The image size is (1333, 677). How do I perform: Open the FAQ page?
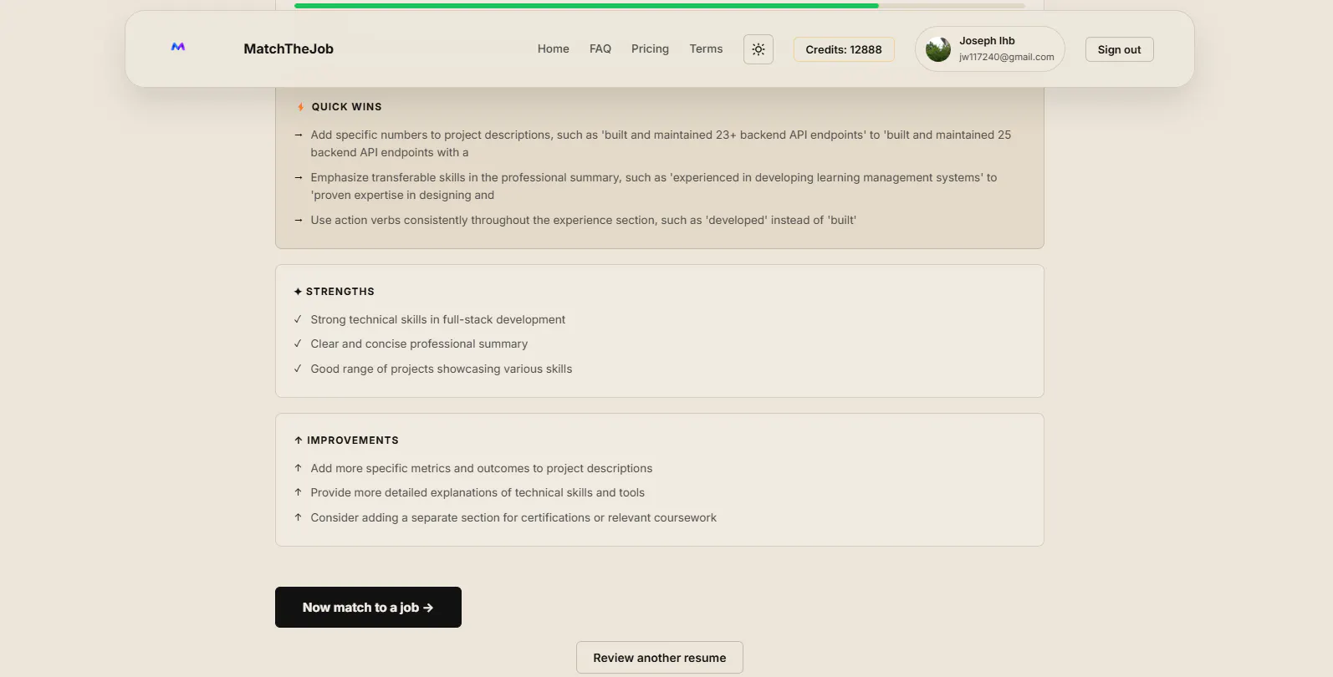(600, 49)
